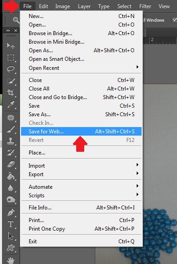
Task: Collapse the tools panel with double arrows
Action: (x=8, y=31)
